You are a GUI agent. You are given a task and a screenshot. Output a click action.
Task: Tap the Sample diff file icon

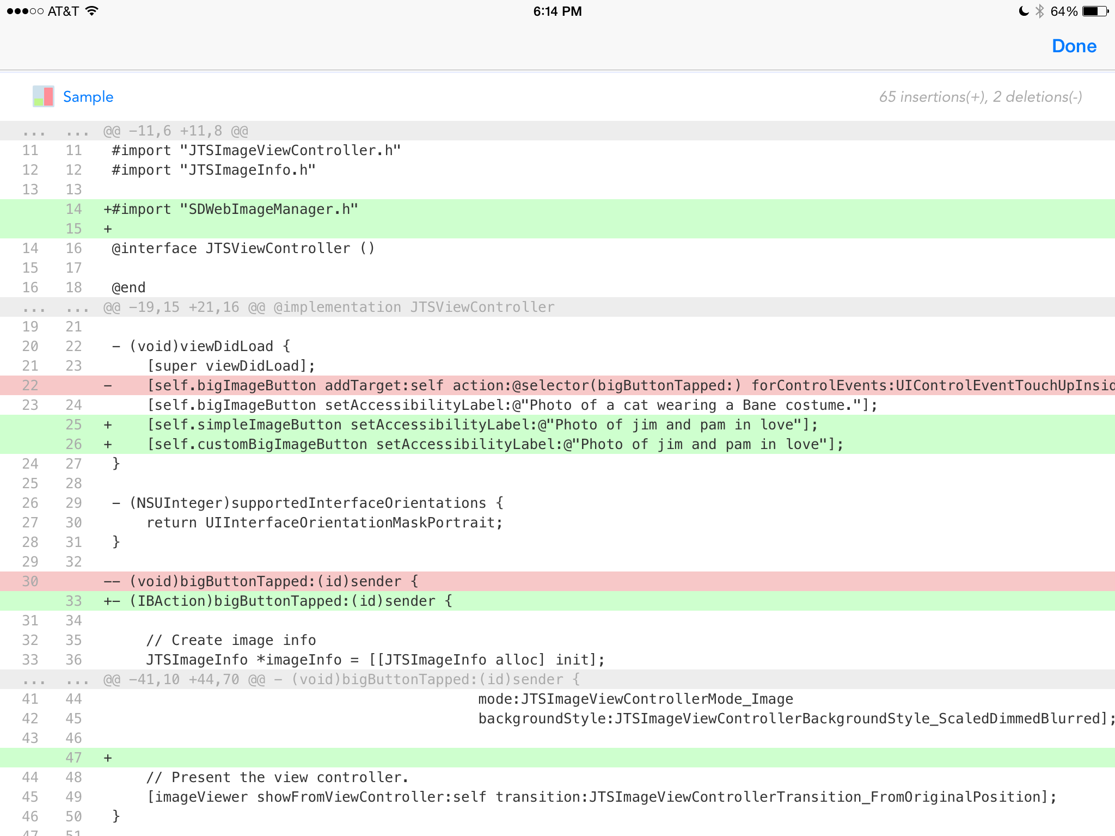(43, 96)
